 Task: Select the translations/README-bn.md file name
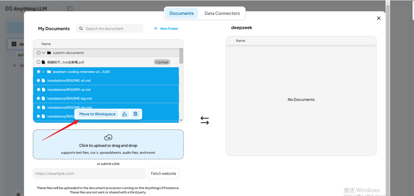coord(69,107)
